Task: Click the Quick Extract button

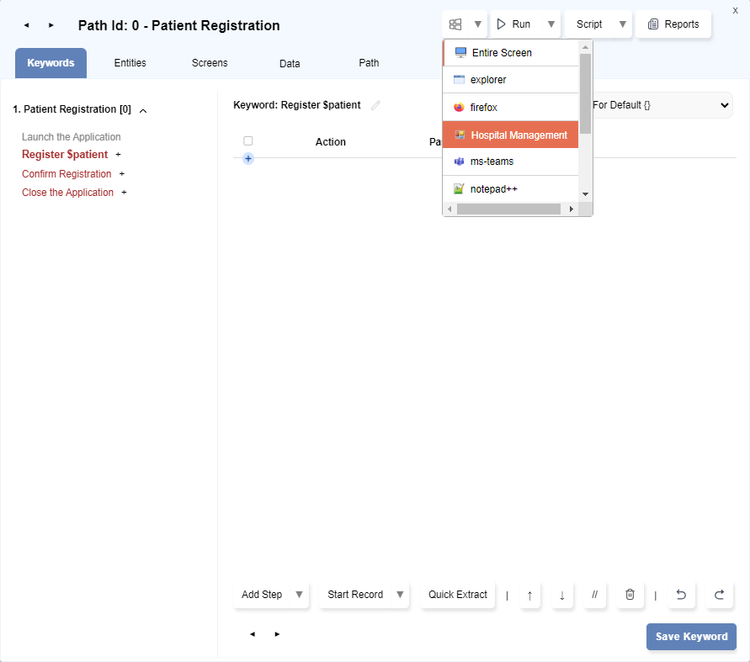Action: pos(457,595)
